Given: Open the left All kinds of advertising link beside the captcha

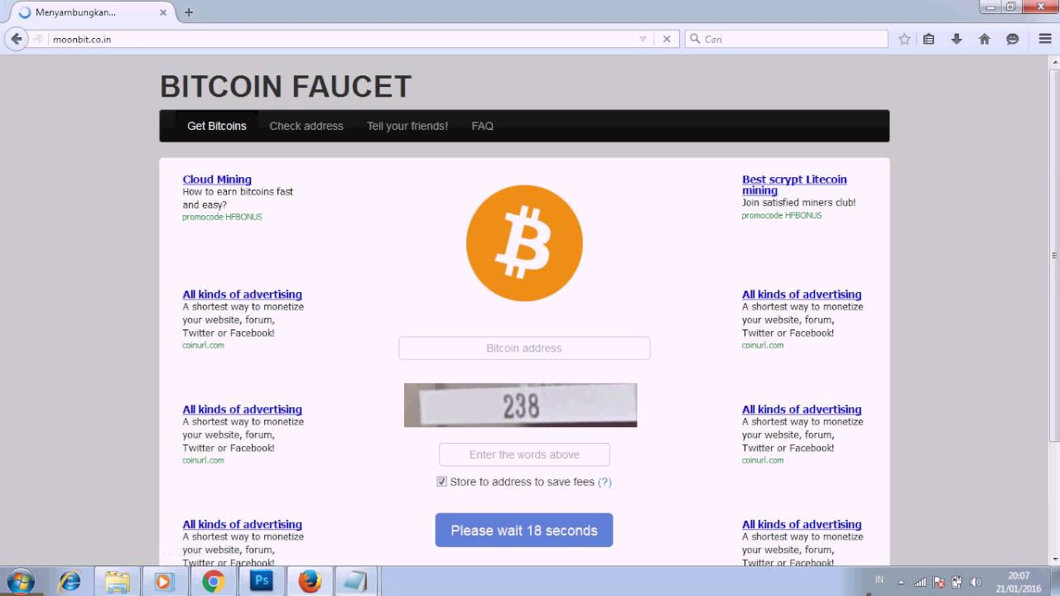Looking at the screenshot, I should coord(242,409).
